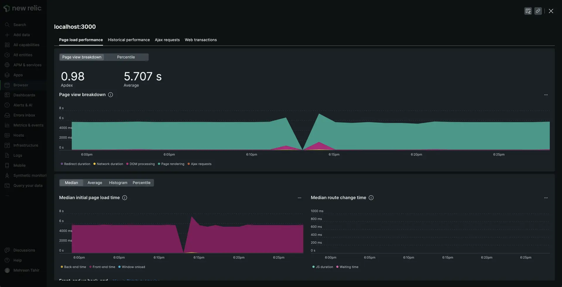Switch to Histogram view

click(x=118, y=183)
